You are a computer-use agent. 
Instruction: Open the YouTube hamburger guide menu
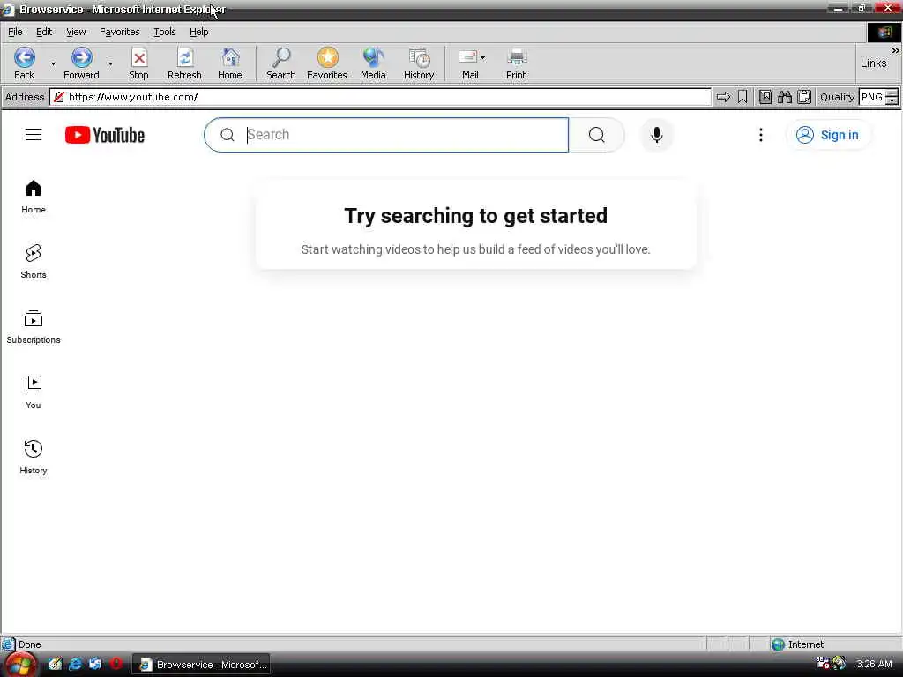pos(34,135)
